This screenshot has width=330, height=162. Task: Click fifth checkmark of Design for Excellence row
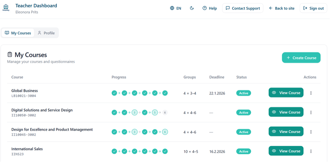click(x=155, y=132)
